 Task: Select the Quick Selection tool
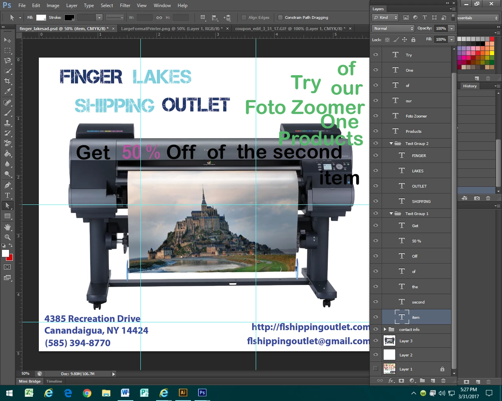coord(7,71)
